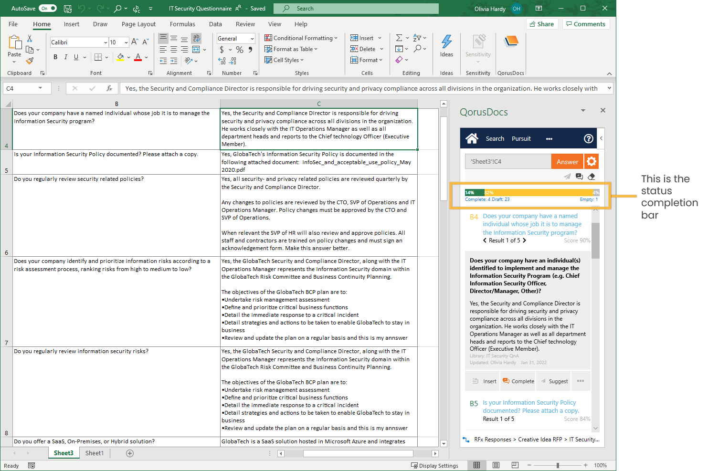Viewport: 708px width, 471px height.
Task: Click the QorusDocs home icon
Action: [472, 138]
